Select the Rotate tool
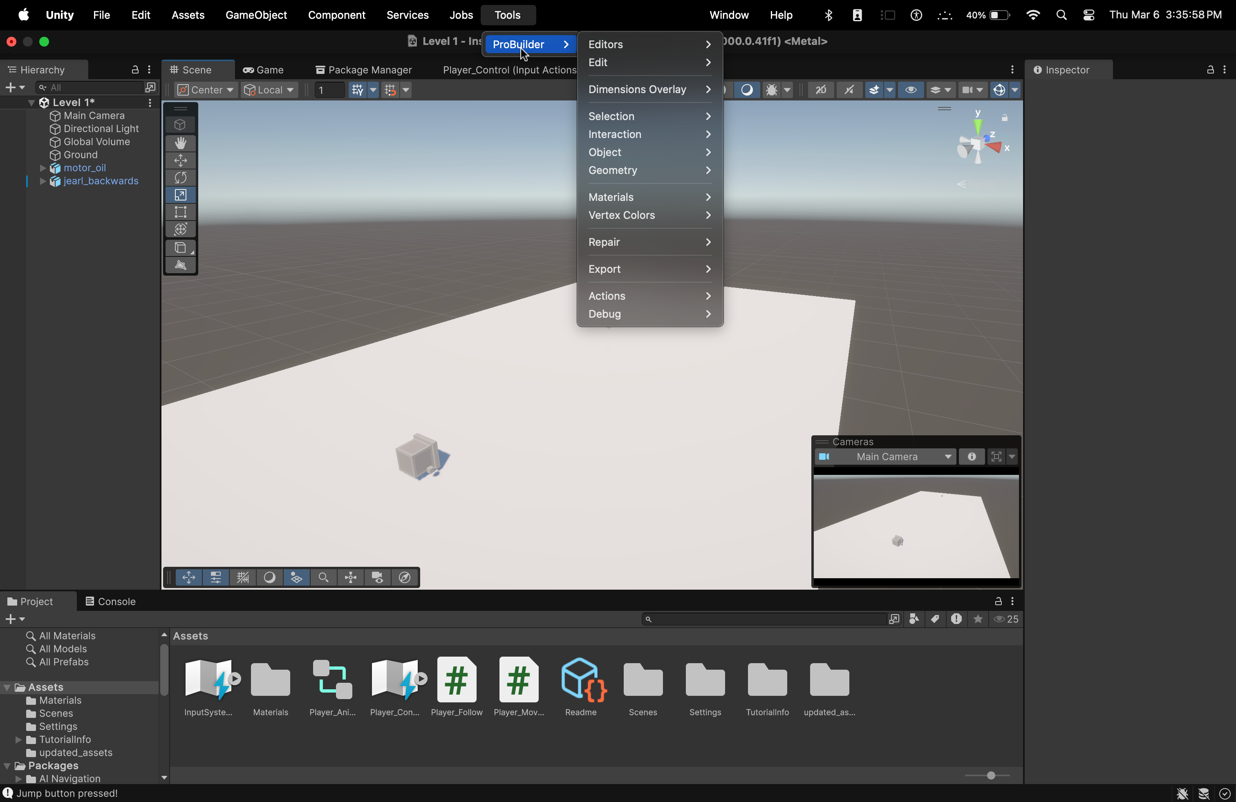This screenshot has height=802, width=1236. pyautogui.click(x=180, y=178)
